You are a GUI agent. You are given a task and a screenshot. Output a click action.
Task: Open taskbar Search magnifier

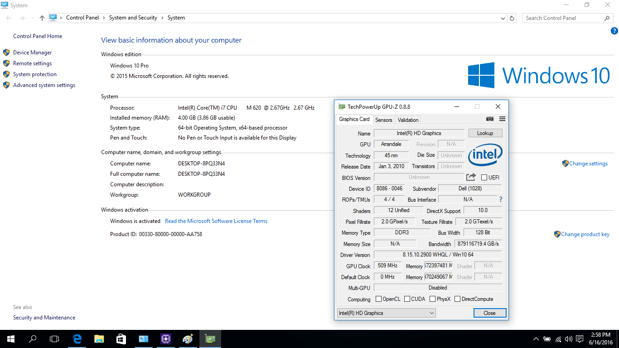33,339
